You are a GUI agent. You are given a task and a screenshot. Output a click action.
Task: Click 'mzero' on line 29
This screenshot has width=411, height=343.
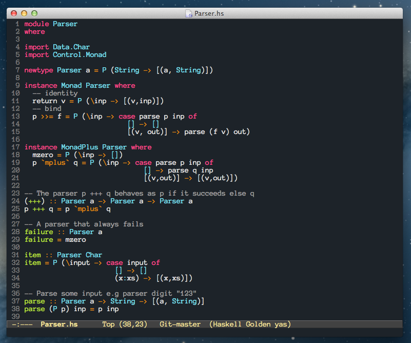(x=75, y=240)
